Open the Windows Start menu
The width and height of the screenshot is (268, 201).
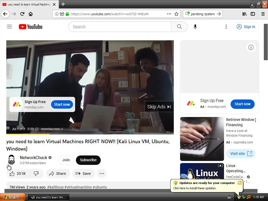(x=13, y=197)
